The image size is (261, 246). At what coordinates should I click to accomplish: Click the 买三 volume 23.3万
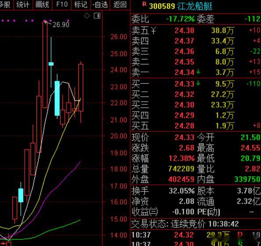point(223,105)
